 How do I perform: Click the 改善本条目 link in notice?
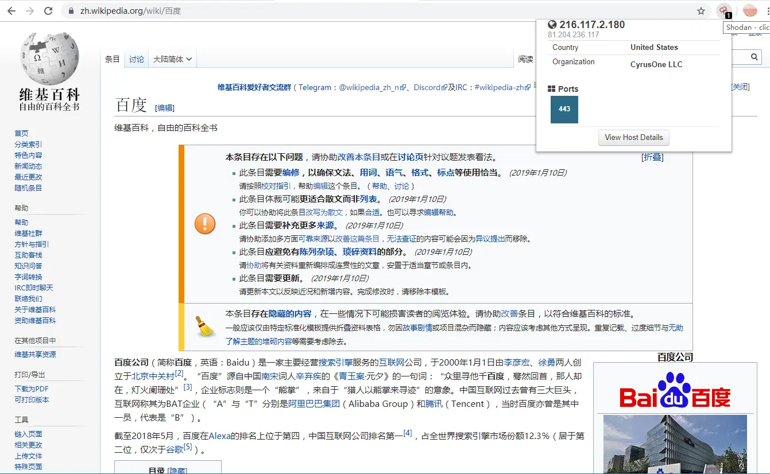point(358,157)
